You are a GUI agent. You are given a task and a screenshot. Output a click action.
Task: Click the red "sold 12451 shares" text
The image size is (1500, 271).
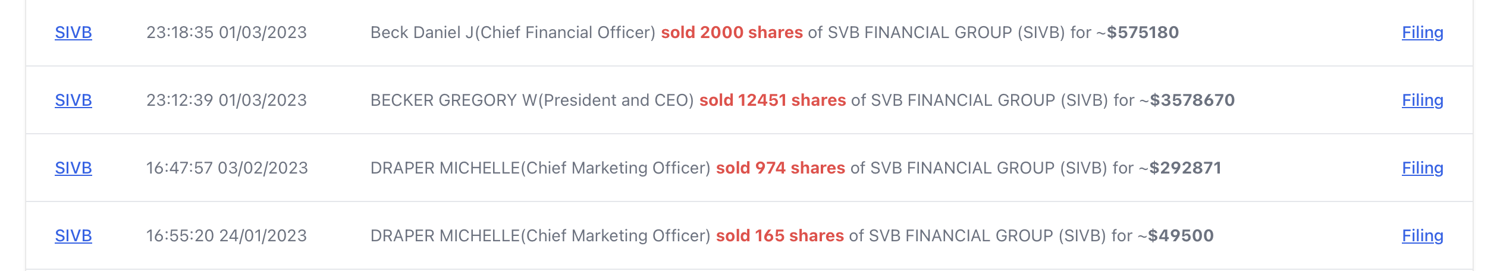(772, 100)
